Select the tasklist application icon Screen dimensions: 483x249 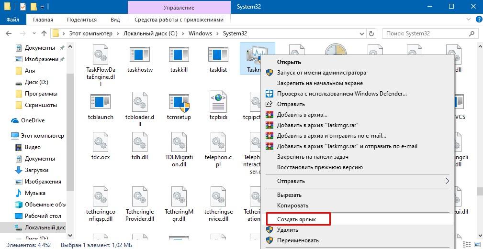[218, 55]
